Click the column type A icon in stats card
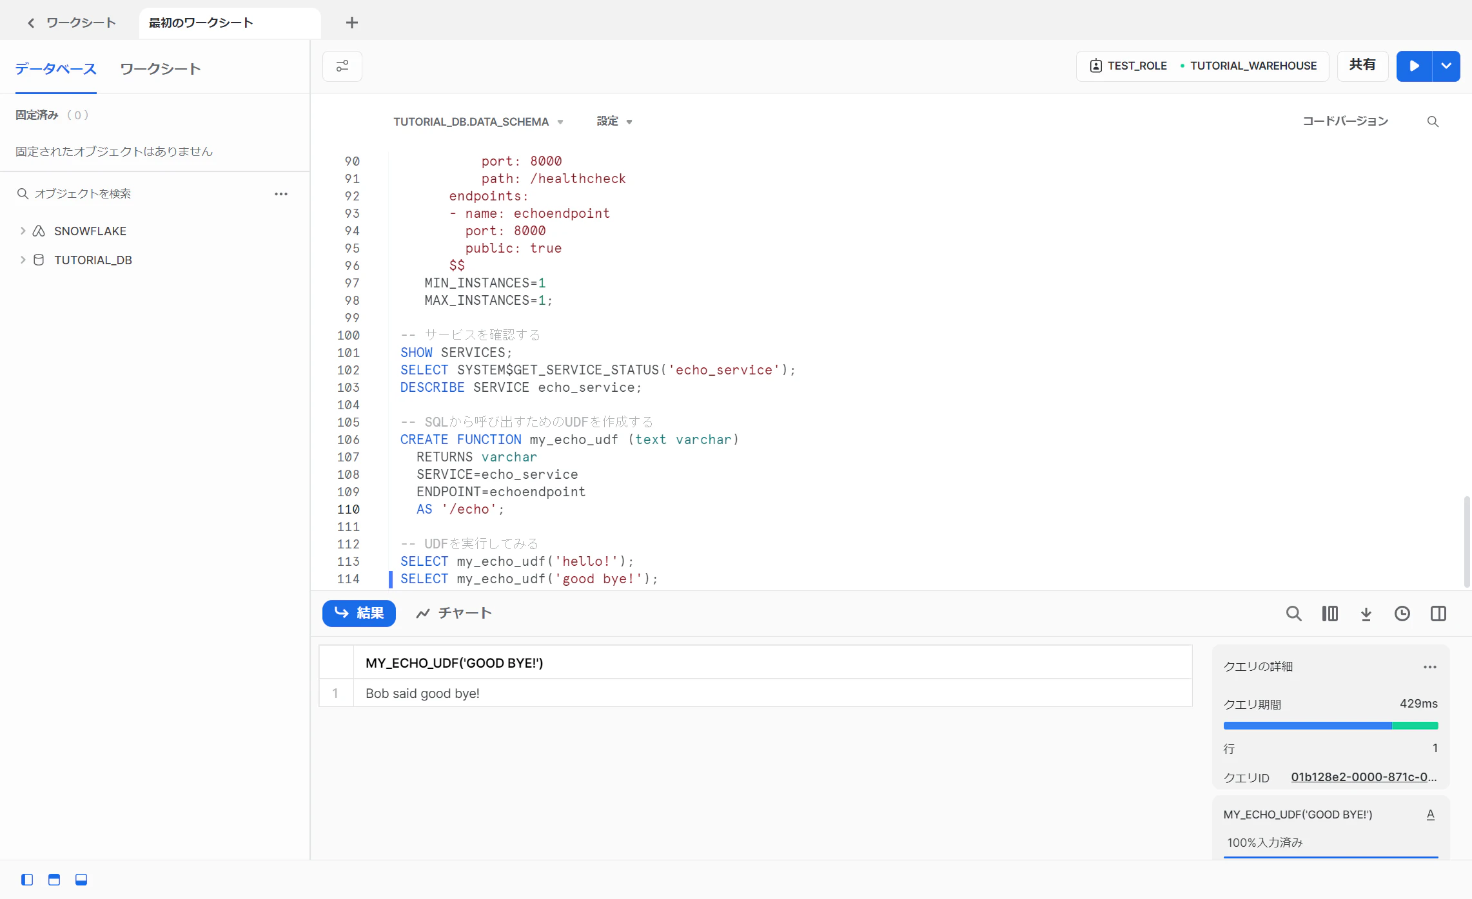 pos(1430,815)
